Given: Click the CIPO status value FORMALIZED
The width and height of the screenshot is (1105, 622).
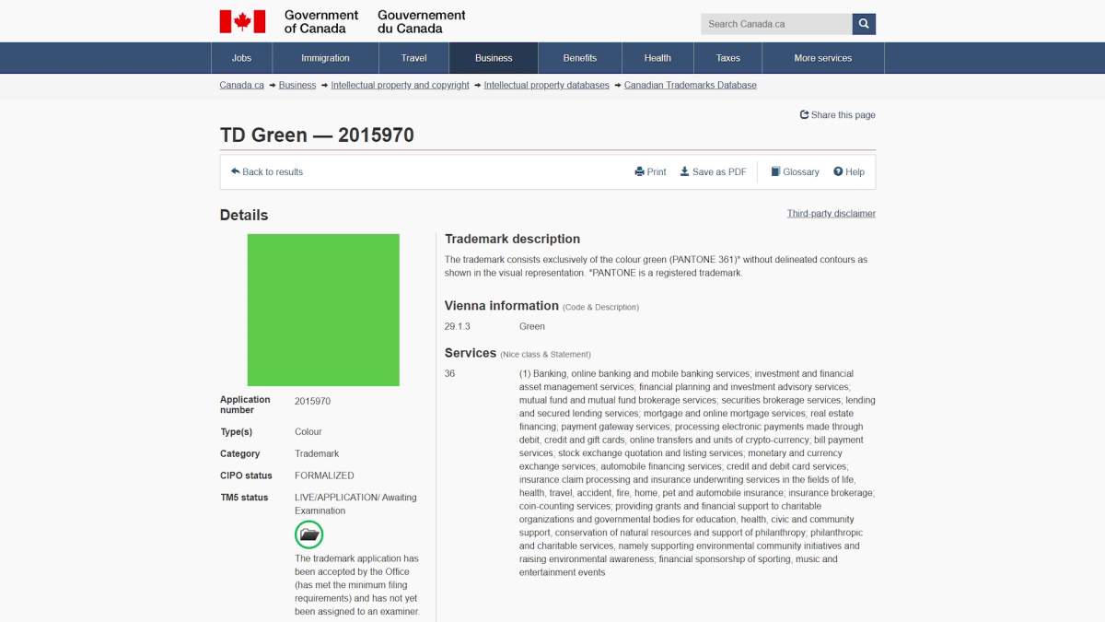Looking at the screenshot, I should point(324,475).
